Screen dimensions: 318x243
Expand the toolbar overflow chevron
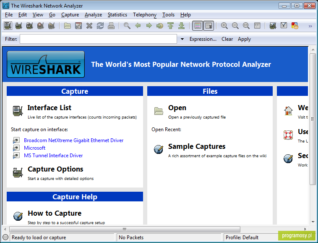click(x=310, y=26)
